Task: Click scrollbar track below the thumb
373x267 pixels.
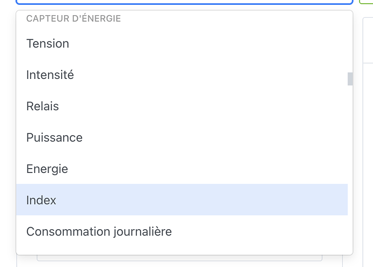Action: click(x=350, y=162)
